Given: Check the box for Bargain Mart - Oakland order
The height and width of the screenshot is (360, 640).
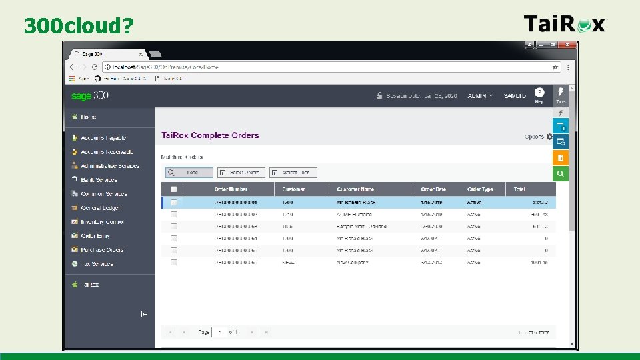Looking at the screenshot, I should 173,227.
